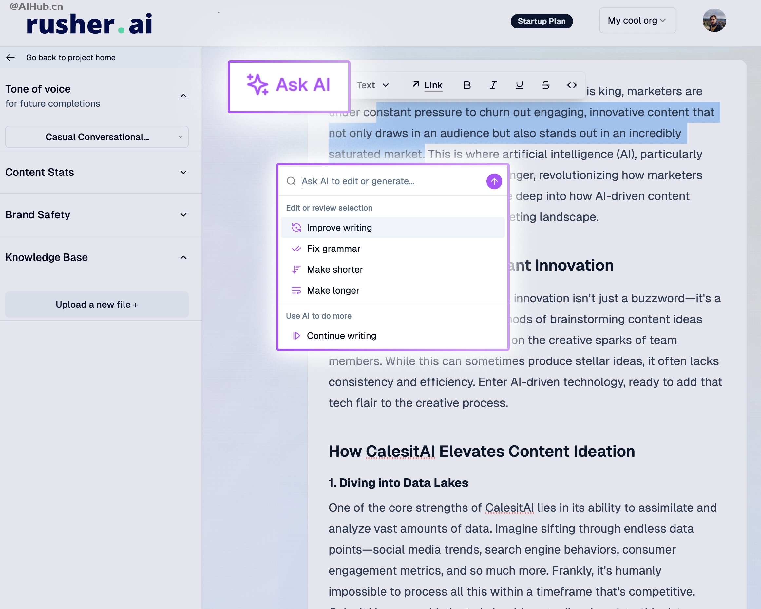Apply strikethrough formatting icon
The width and height of the screenshot is (761, 609).
545,85
